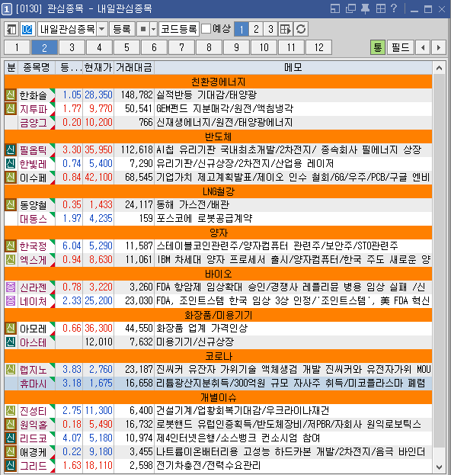451x475 pixels.
Task: Click the stop square icon button
Action: [x=143, y=30]
